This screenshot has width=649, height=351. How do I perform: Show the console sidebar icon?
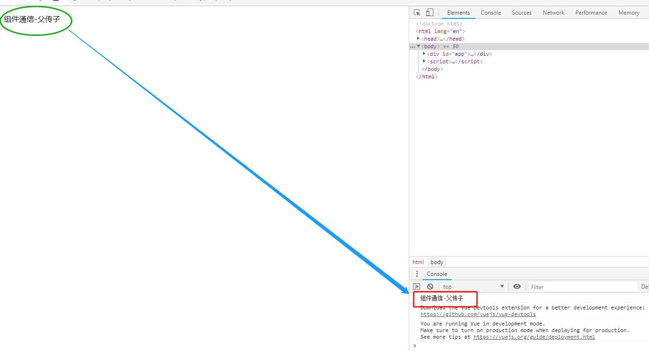[x=416, y=287]
